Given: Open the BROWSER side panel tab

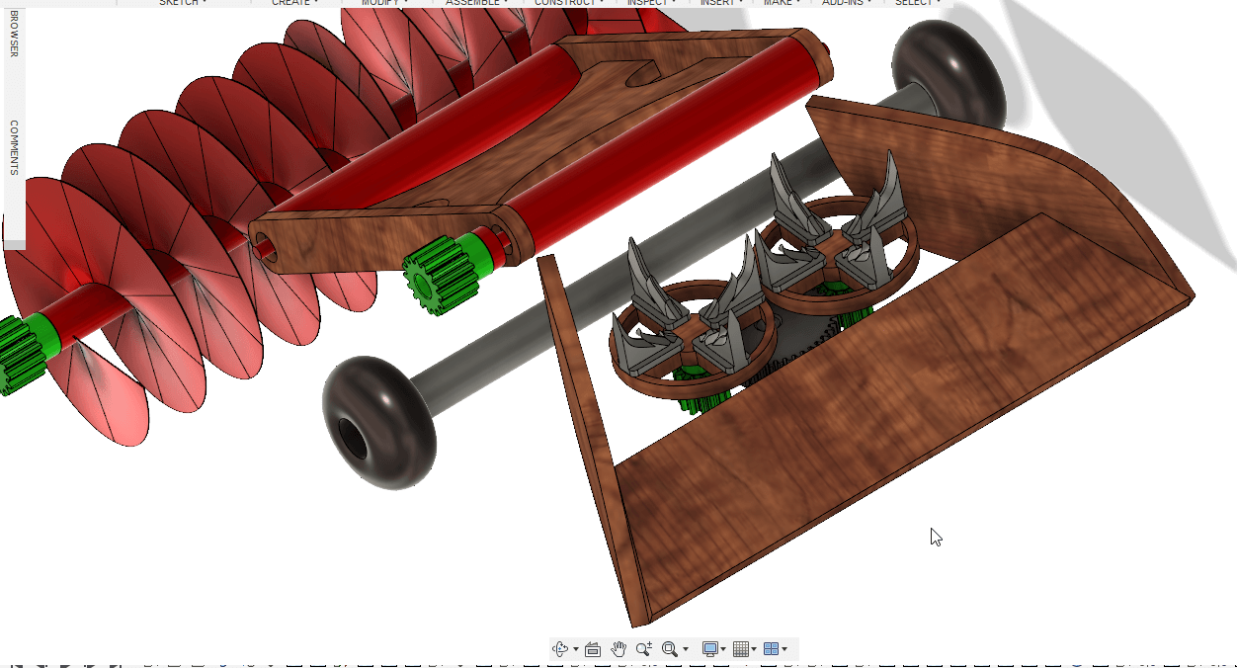Looking at the screenshot, I should pyautogui.click(x=14, y=34).
